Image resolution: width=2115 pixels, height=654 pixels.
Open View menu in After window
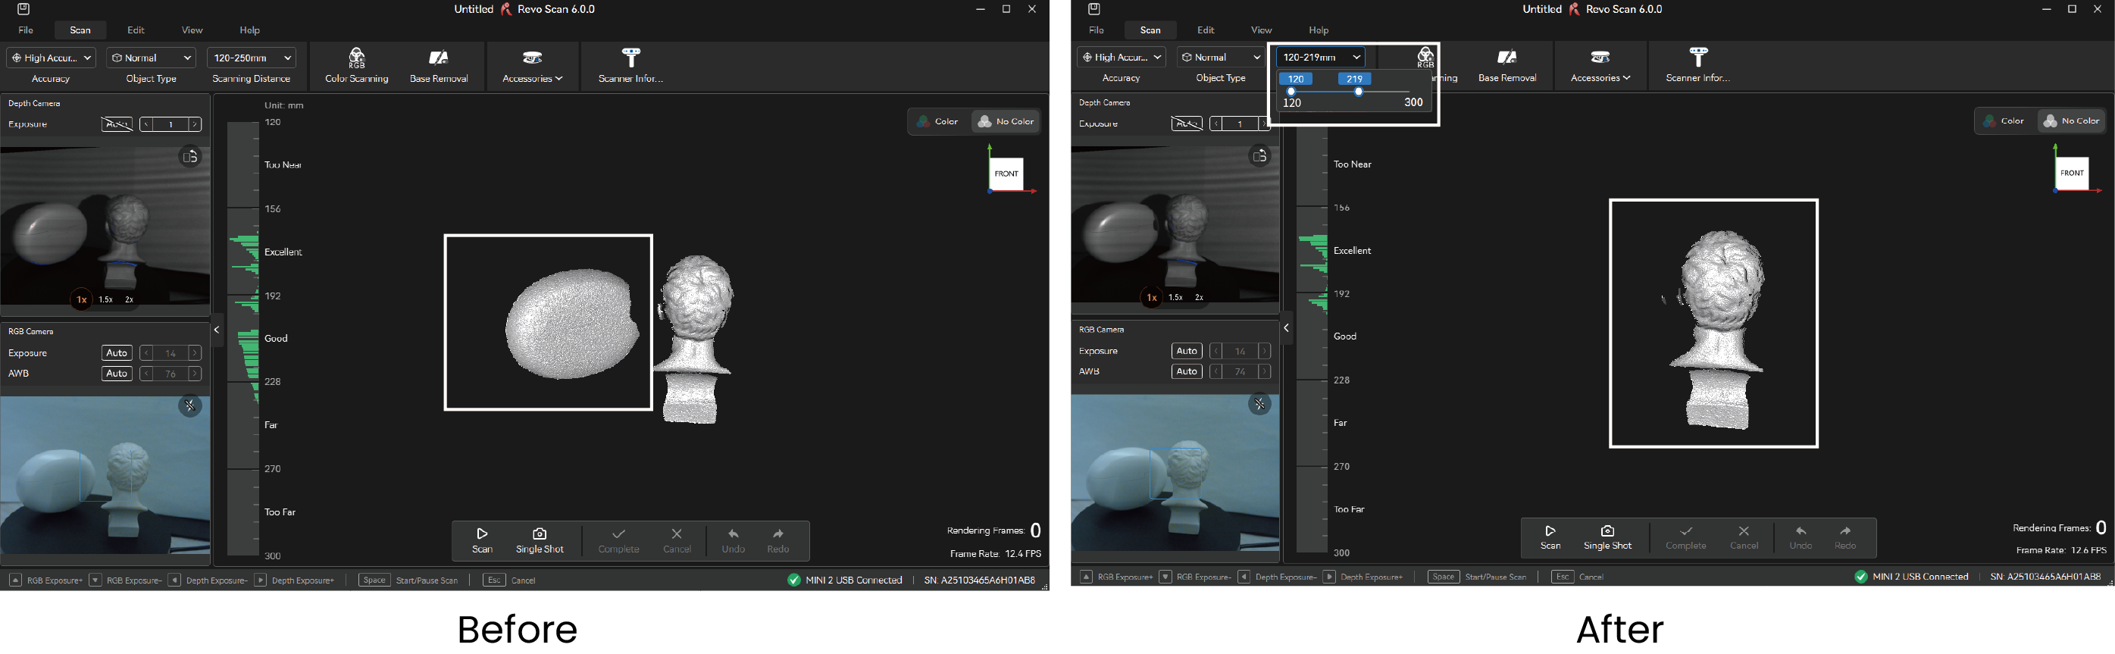(1261, 30)
